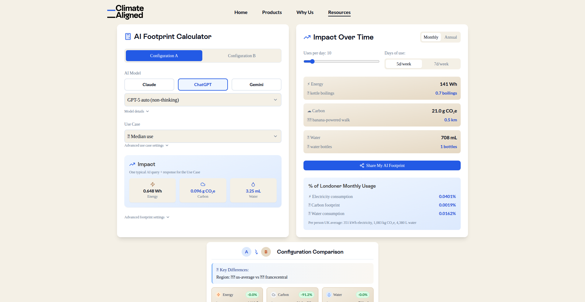This screenshot has width=585, height=302.
Task: Click the Uses per day slider track
Action: (341, 61)
